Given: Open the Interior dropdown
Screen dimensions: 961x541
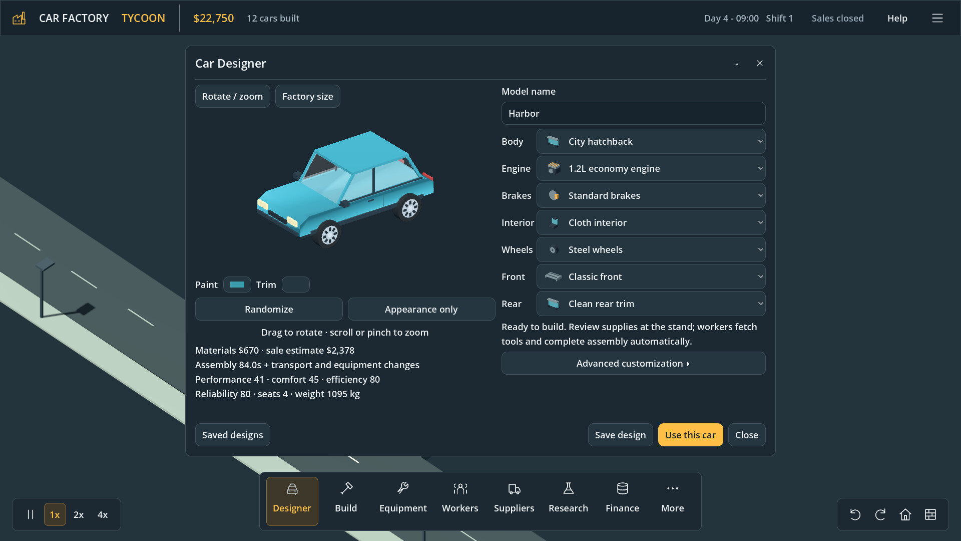Looking at the screenshot, I should 651,222.
